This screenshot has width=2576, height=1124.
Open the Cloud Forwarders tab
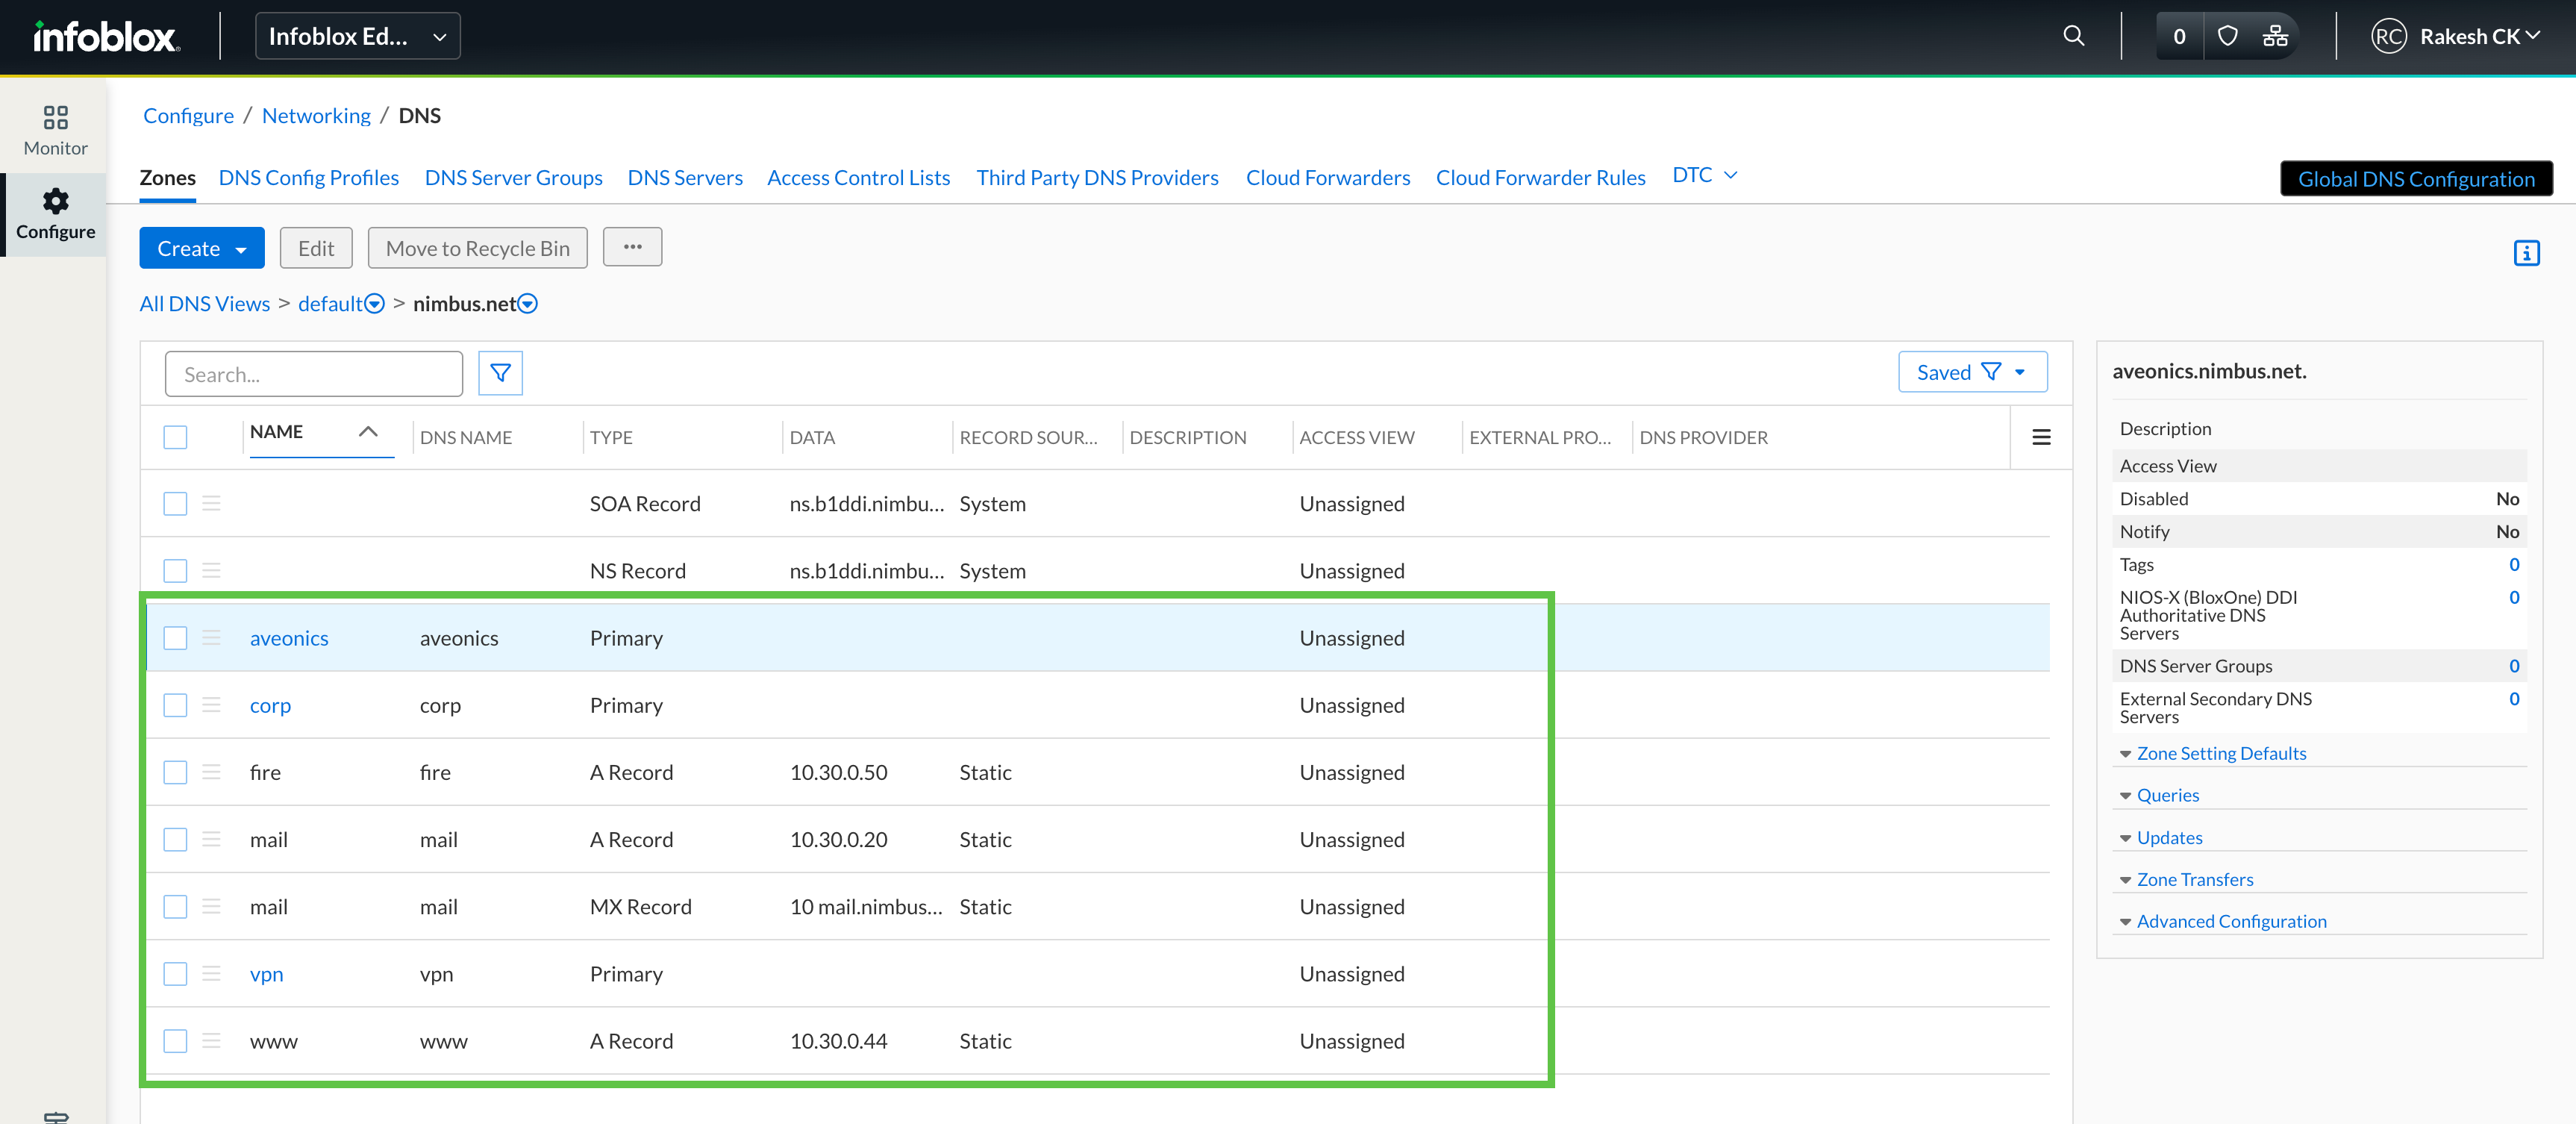[1327, 177]
